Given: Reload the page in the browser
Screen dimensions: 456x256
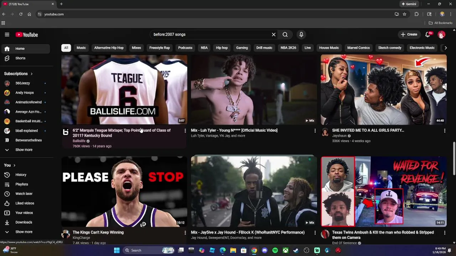Looking at the screenshot, I should pyautogui.click(x=21, y=14).
